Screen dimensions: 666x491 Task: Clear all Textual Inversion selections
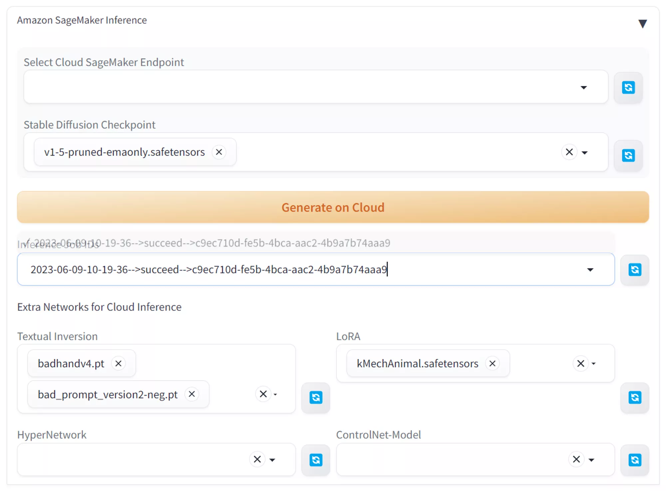[x=263, y=394]
